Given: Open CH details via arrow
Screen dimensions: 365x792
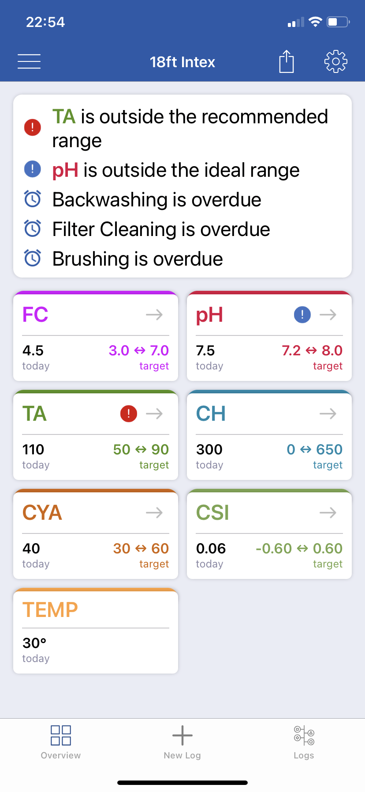Looking at the screenshot, I should (328, 414).
